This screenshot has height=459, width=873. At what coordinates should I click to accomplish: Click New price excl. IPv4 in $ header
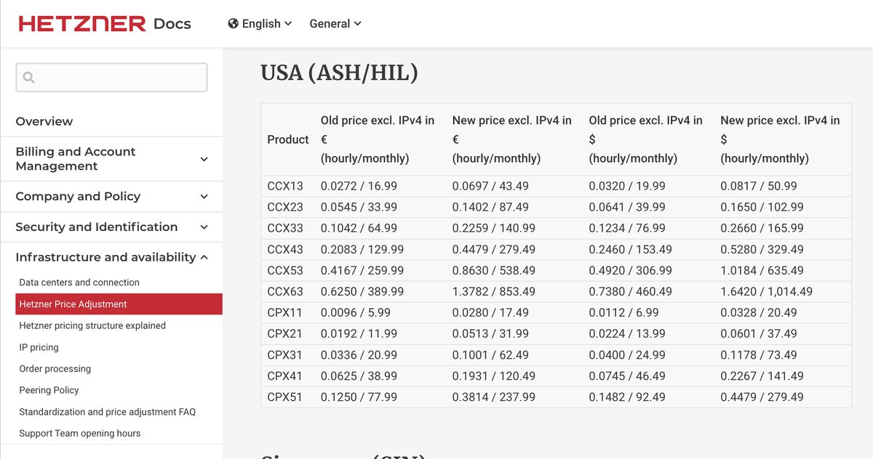point(780,139)
